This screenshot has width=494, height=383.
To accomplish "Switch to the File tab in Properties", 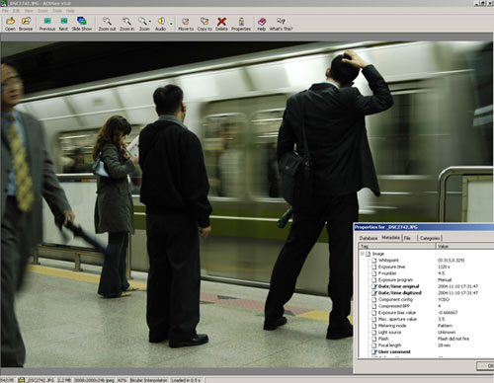I will (407, 238).
